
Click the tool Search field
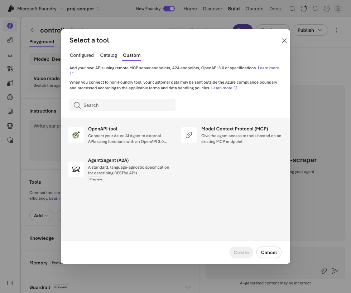(122, 105)
